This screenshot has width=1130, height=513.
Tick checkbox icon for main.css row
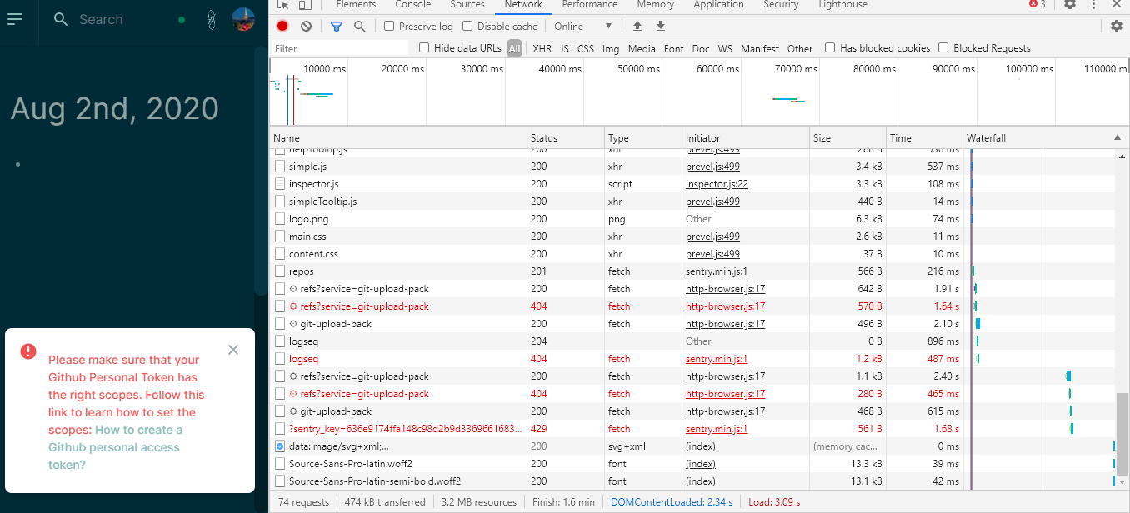point(280,237)
